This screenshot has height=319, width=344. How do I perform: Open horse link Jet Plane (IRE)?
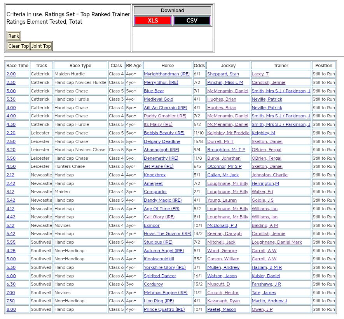point(159,166)
